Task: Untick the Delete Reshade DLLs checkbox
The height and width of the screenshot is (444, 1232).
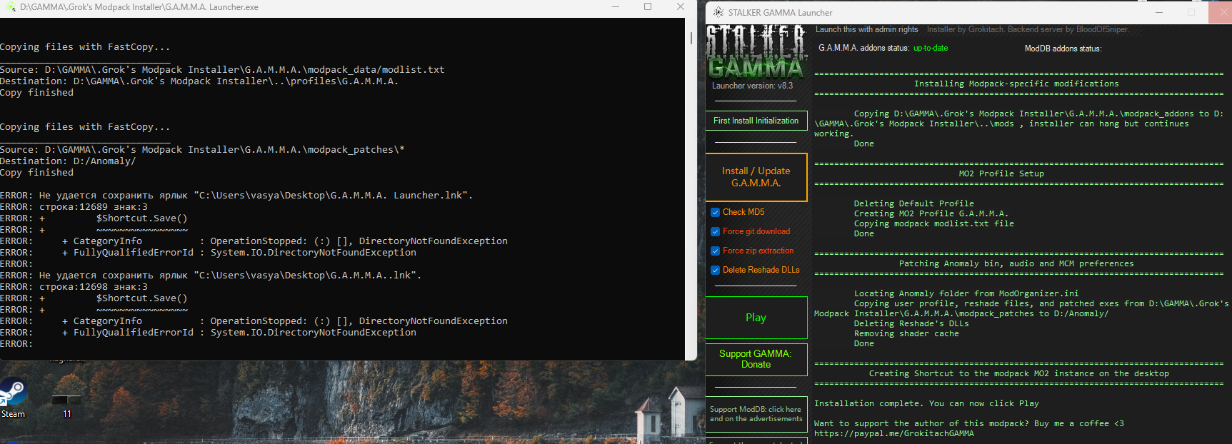Action: point(715,270)
